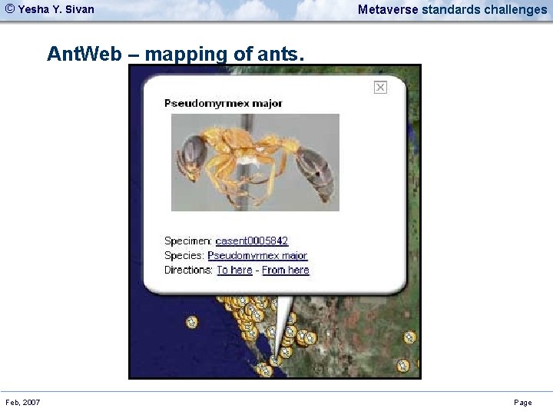Close the Pseudomyrmex major info bubble
This screenshot has height=415, width=553.
tap(380, 87)
